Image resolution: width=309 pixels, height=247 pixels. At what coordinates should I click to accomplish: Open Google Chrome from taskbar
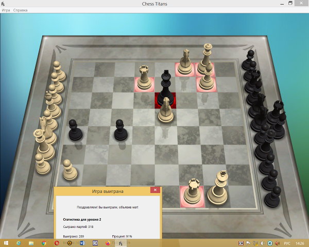[44, 243]
